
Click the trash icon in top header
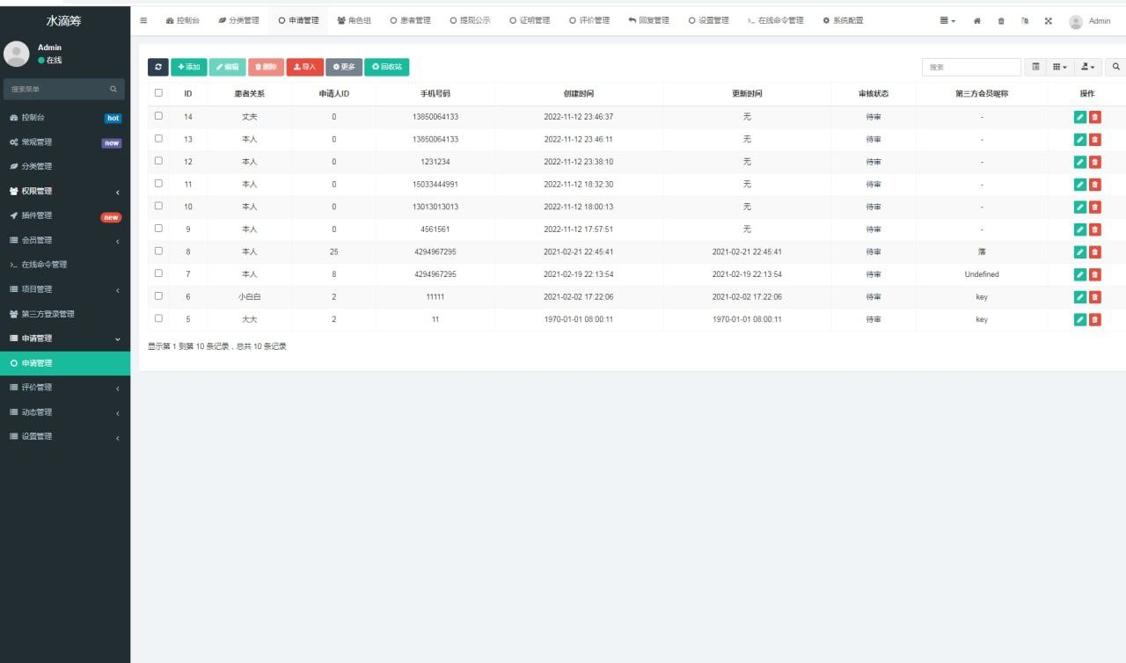(x=1001, y=21)
